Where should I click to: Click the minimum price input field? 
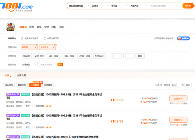click(116, 56)
